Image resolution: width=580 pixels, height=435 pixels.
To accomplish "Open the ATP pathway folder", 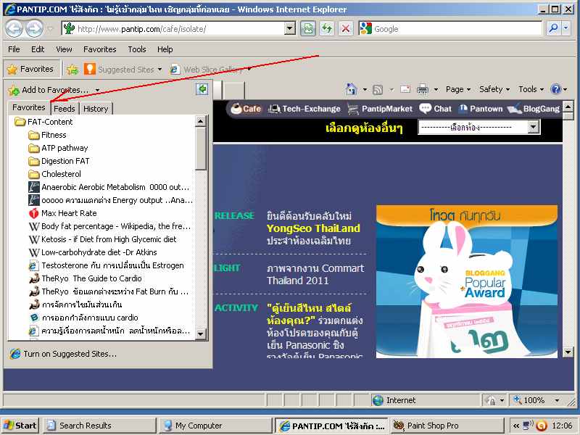I will pyautogui.click(x=58, y=148).
